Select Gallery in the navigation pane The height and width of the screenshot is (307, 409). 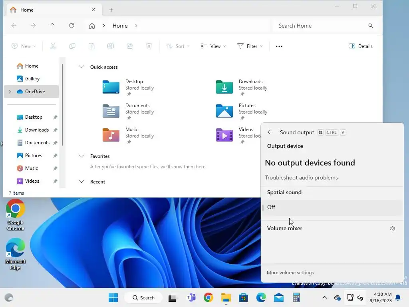click(31, 79)
